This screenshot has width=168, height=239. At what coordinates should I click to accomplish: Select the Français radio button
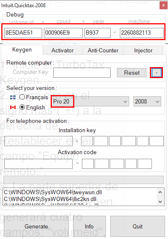22,97
